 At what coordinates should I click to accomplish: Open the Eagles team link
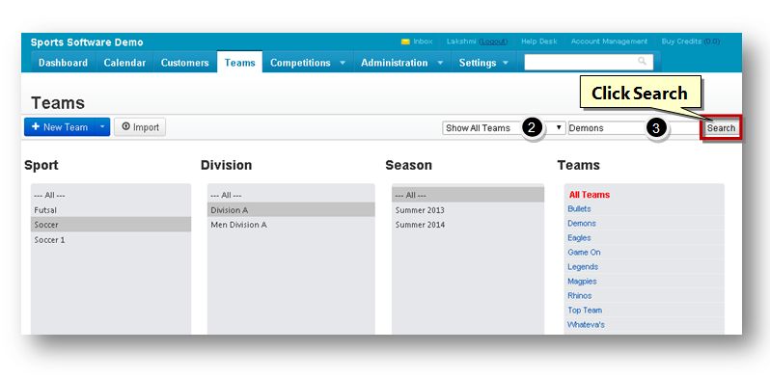[579, 237]
